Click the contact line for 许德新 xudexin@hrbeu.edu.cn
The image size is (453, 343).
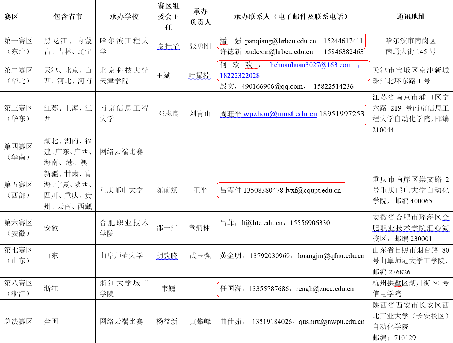coord(292,52)
